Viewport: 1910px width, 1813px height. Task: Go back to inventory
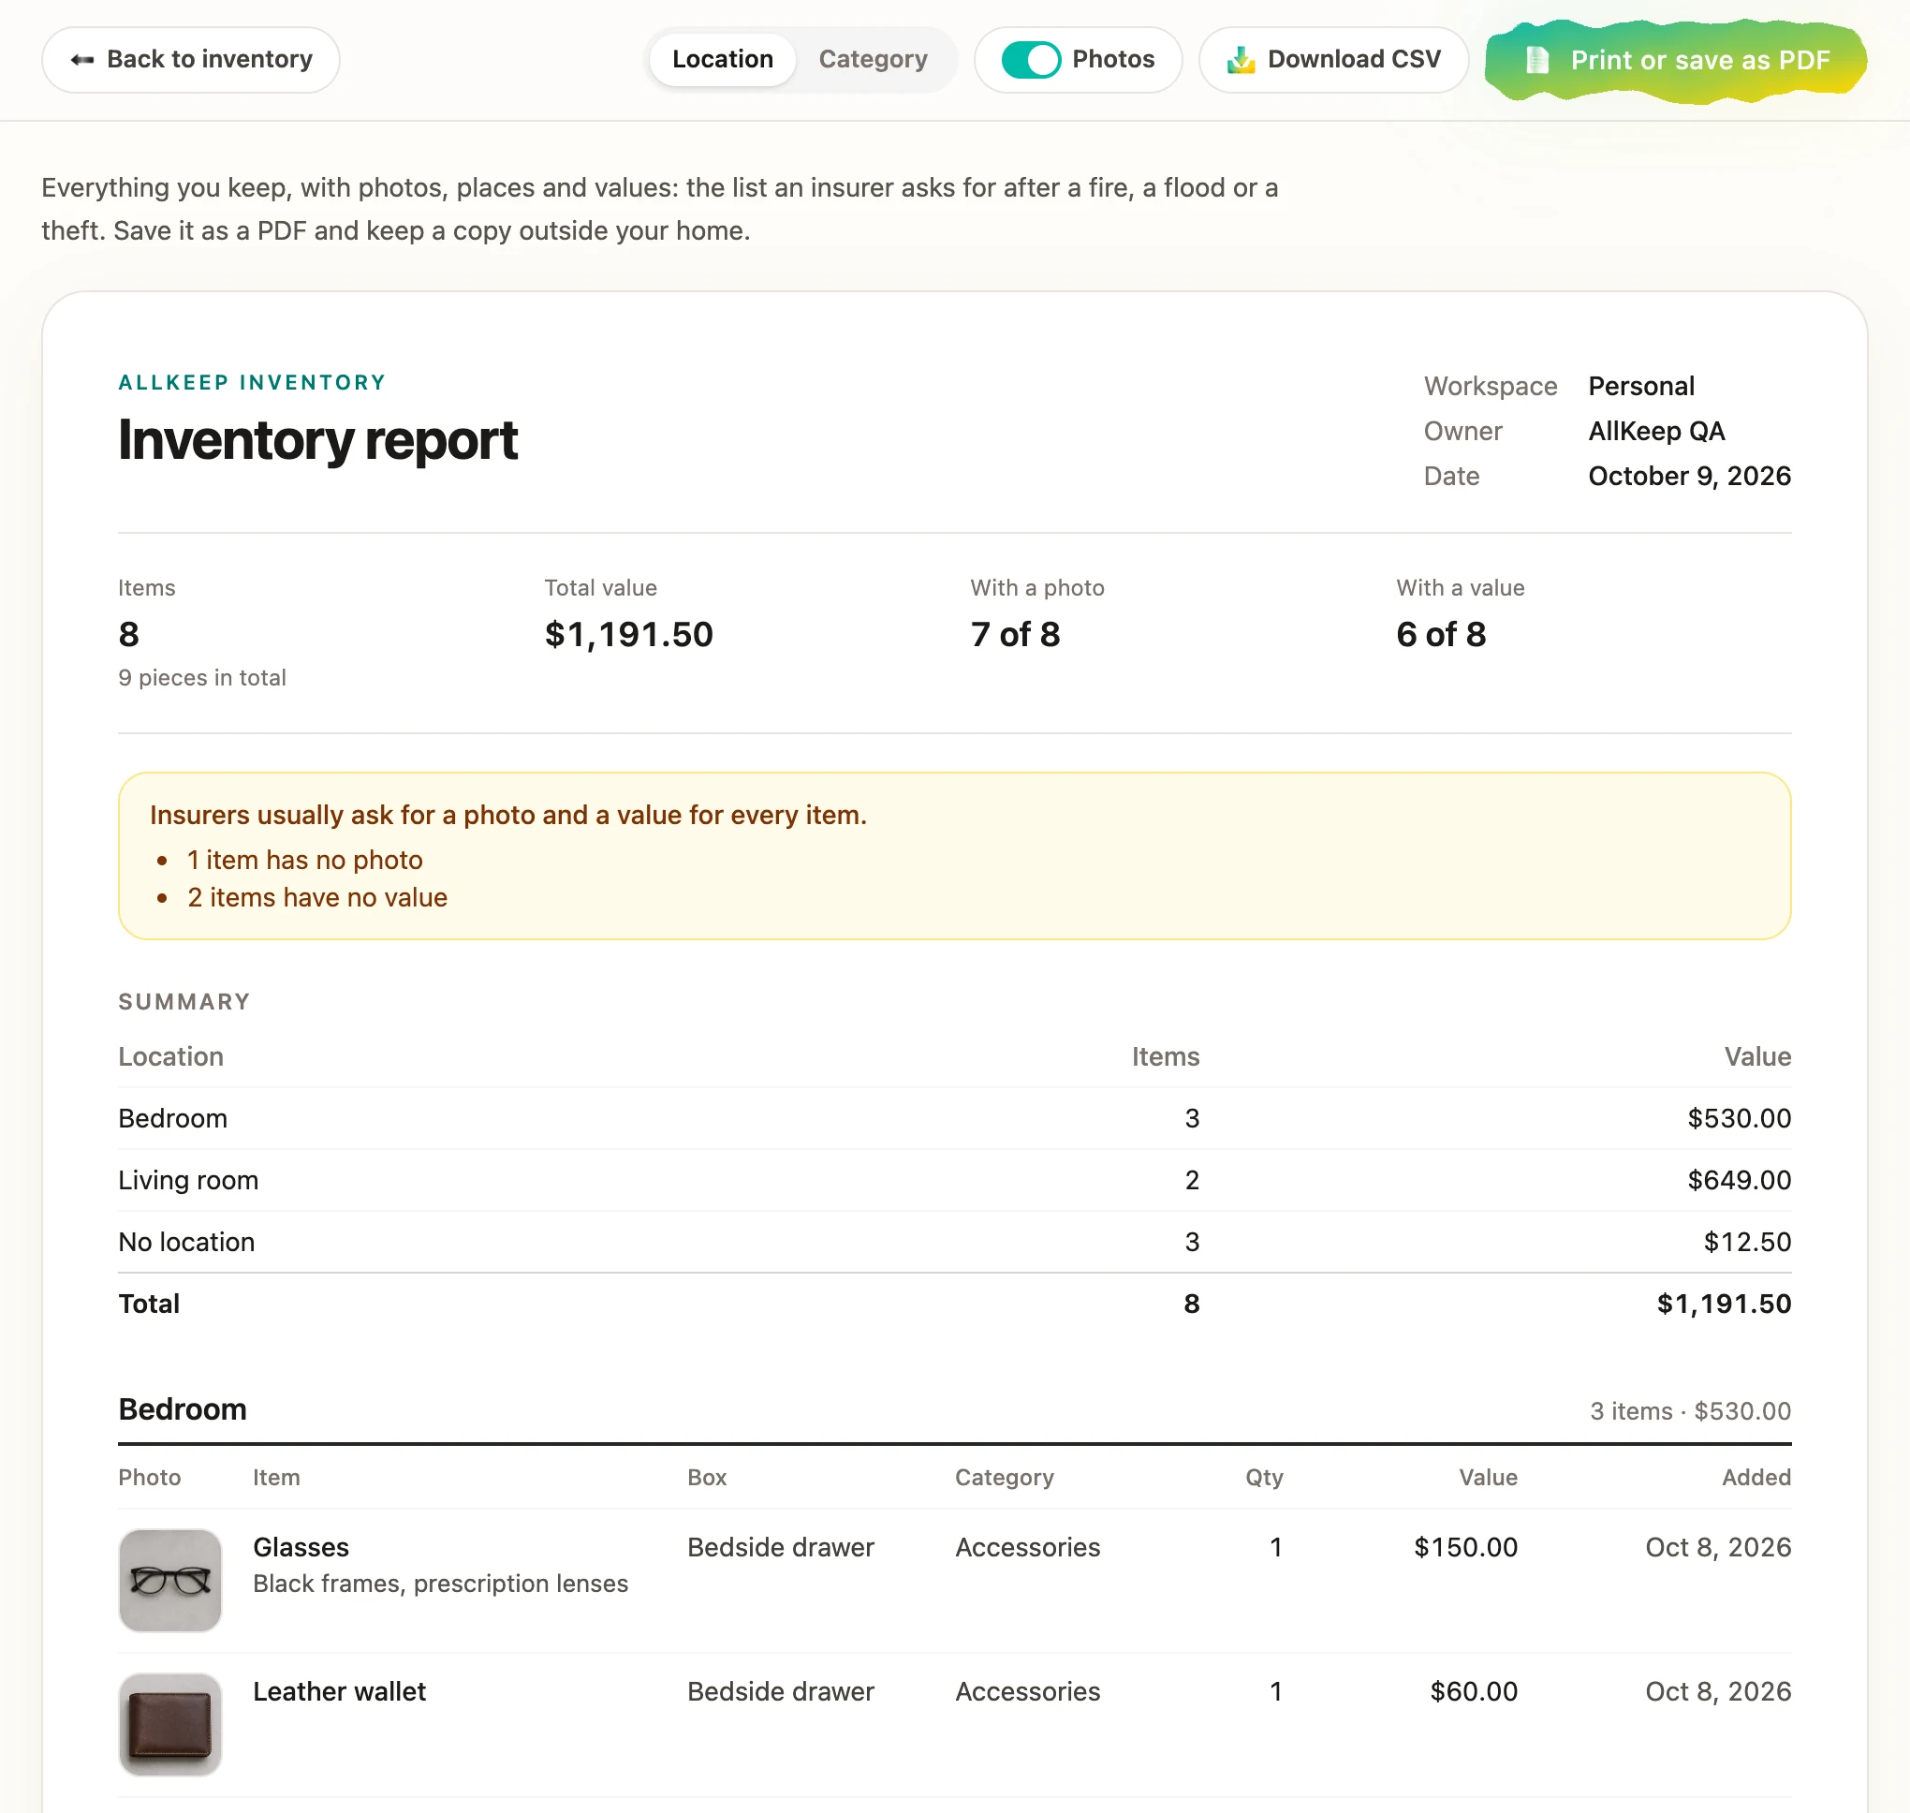(190, 60)
